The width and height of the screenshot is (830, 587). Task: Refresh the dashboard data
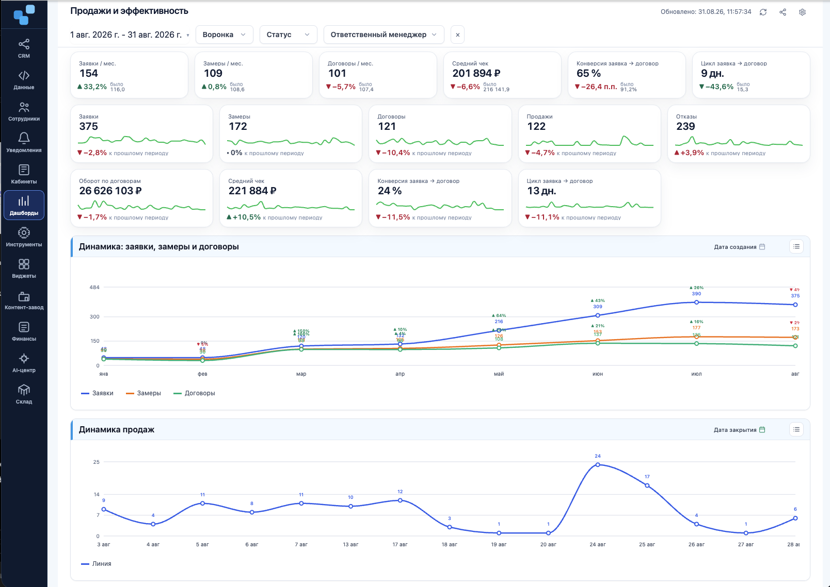pyautogui.click(x=763, y=12)
